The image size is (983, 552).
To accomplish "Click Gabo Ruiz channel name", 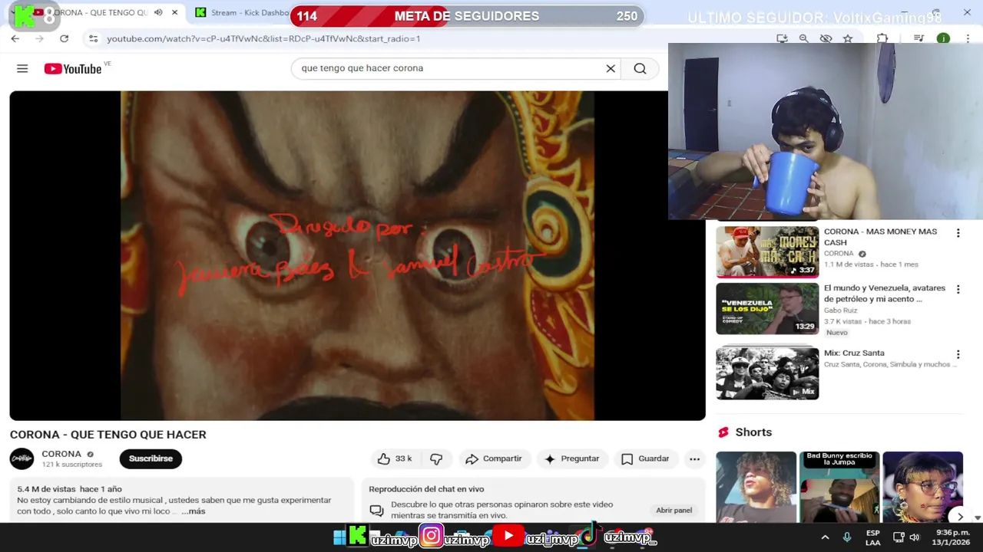I will [x=840, y=310].
